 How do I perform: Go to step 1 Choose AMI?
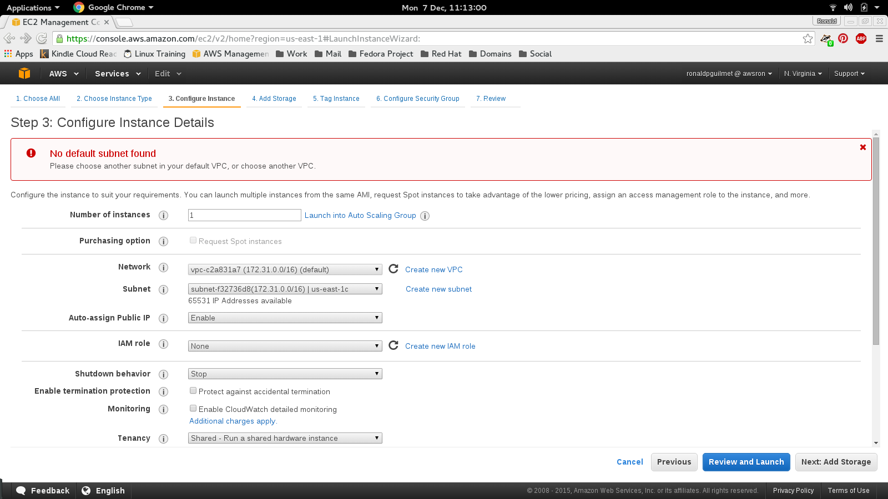[38, 99]
